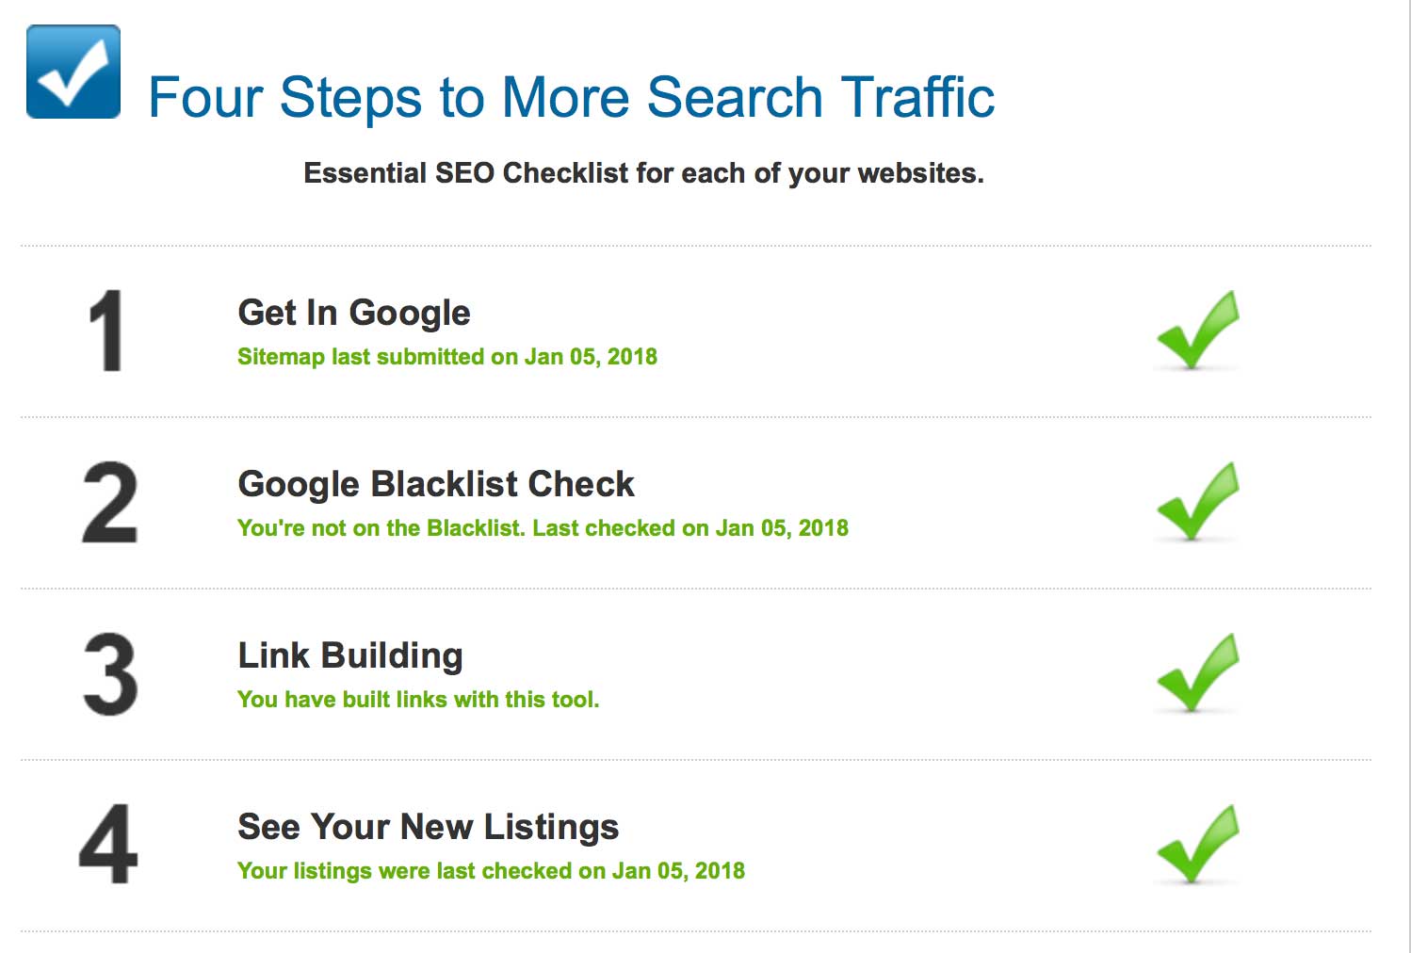Open the Link Building step
1411x953 pixels.
(350, 655)
